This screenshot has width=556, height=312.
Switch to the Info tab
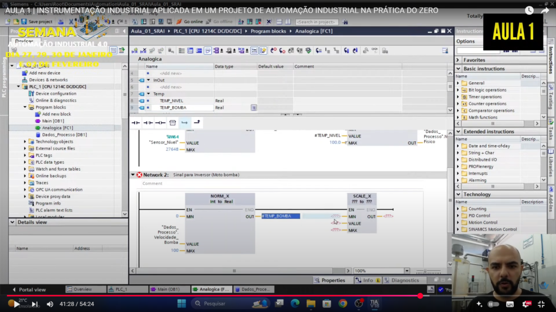[x=368, y=280]
